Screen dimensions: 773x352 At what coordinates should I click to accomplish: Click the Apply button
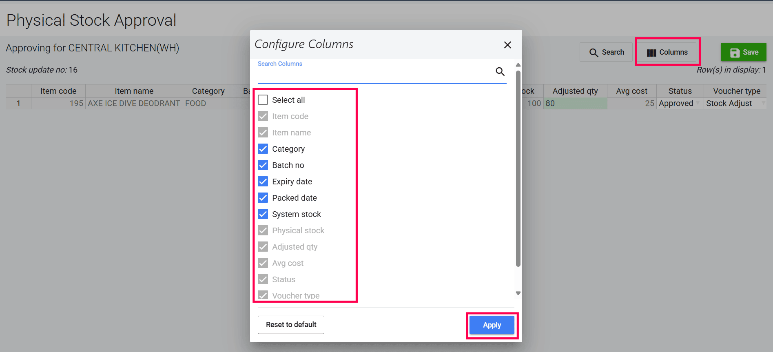tap(492, 325)
